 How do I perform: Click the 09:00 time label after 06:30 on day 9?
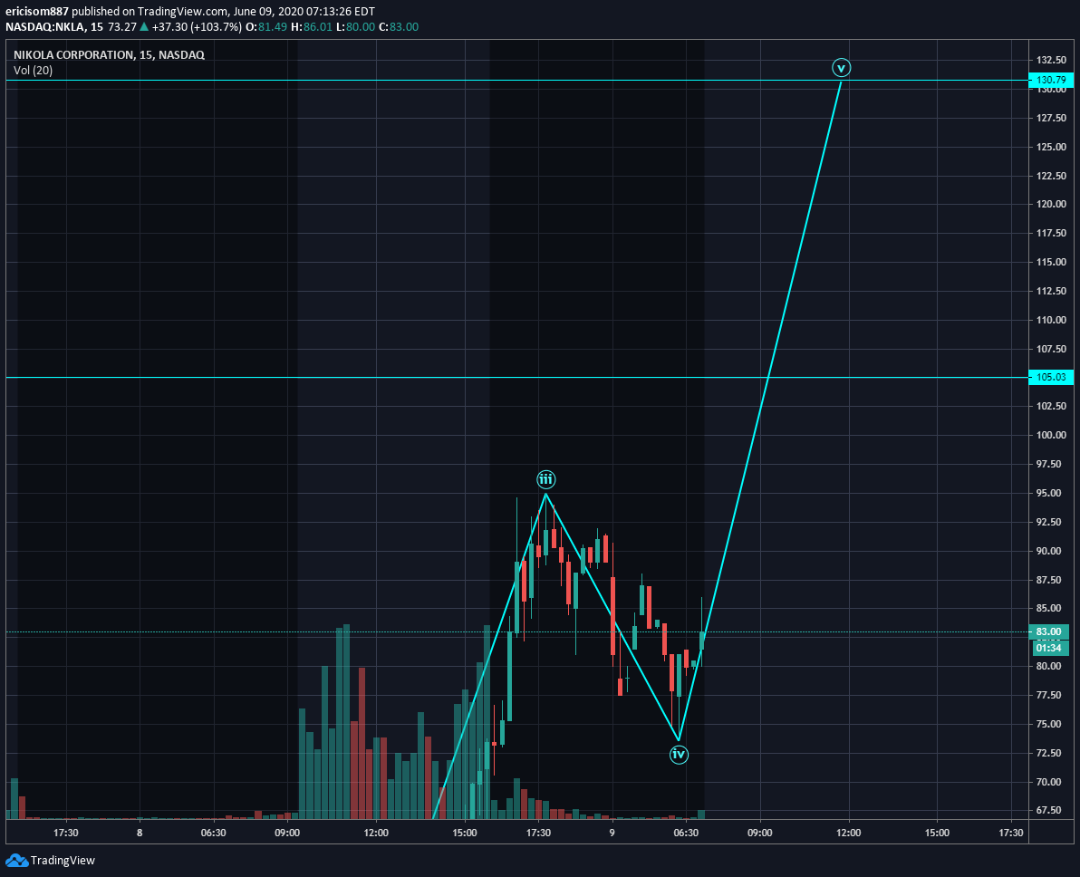(x=760, y=833)
